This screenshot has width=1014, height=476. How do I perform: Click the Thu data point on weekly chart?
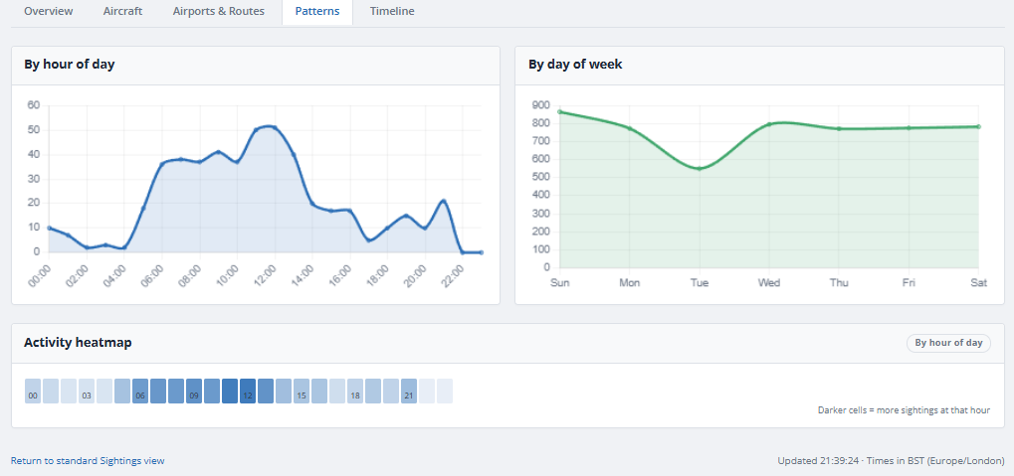(839, 128)
